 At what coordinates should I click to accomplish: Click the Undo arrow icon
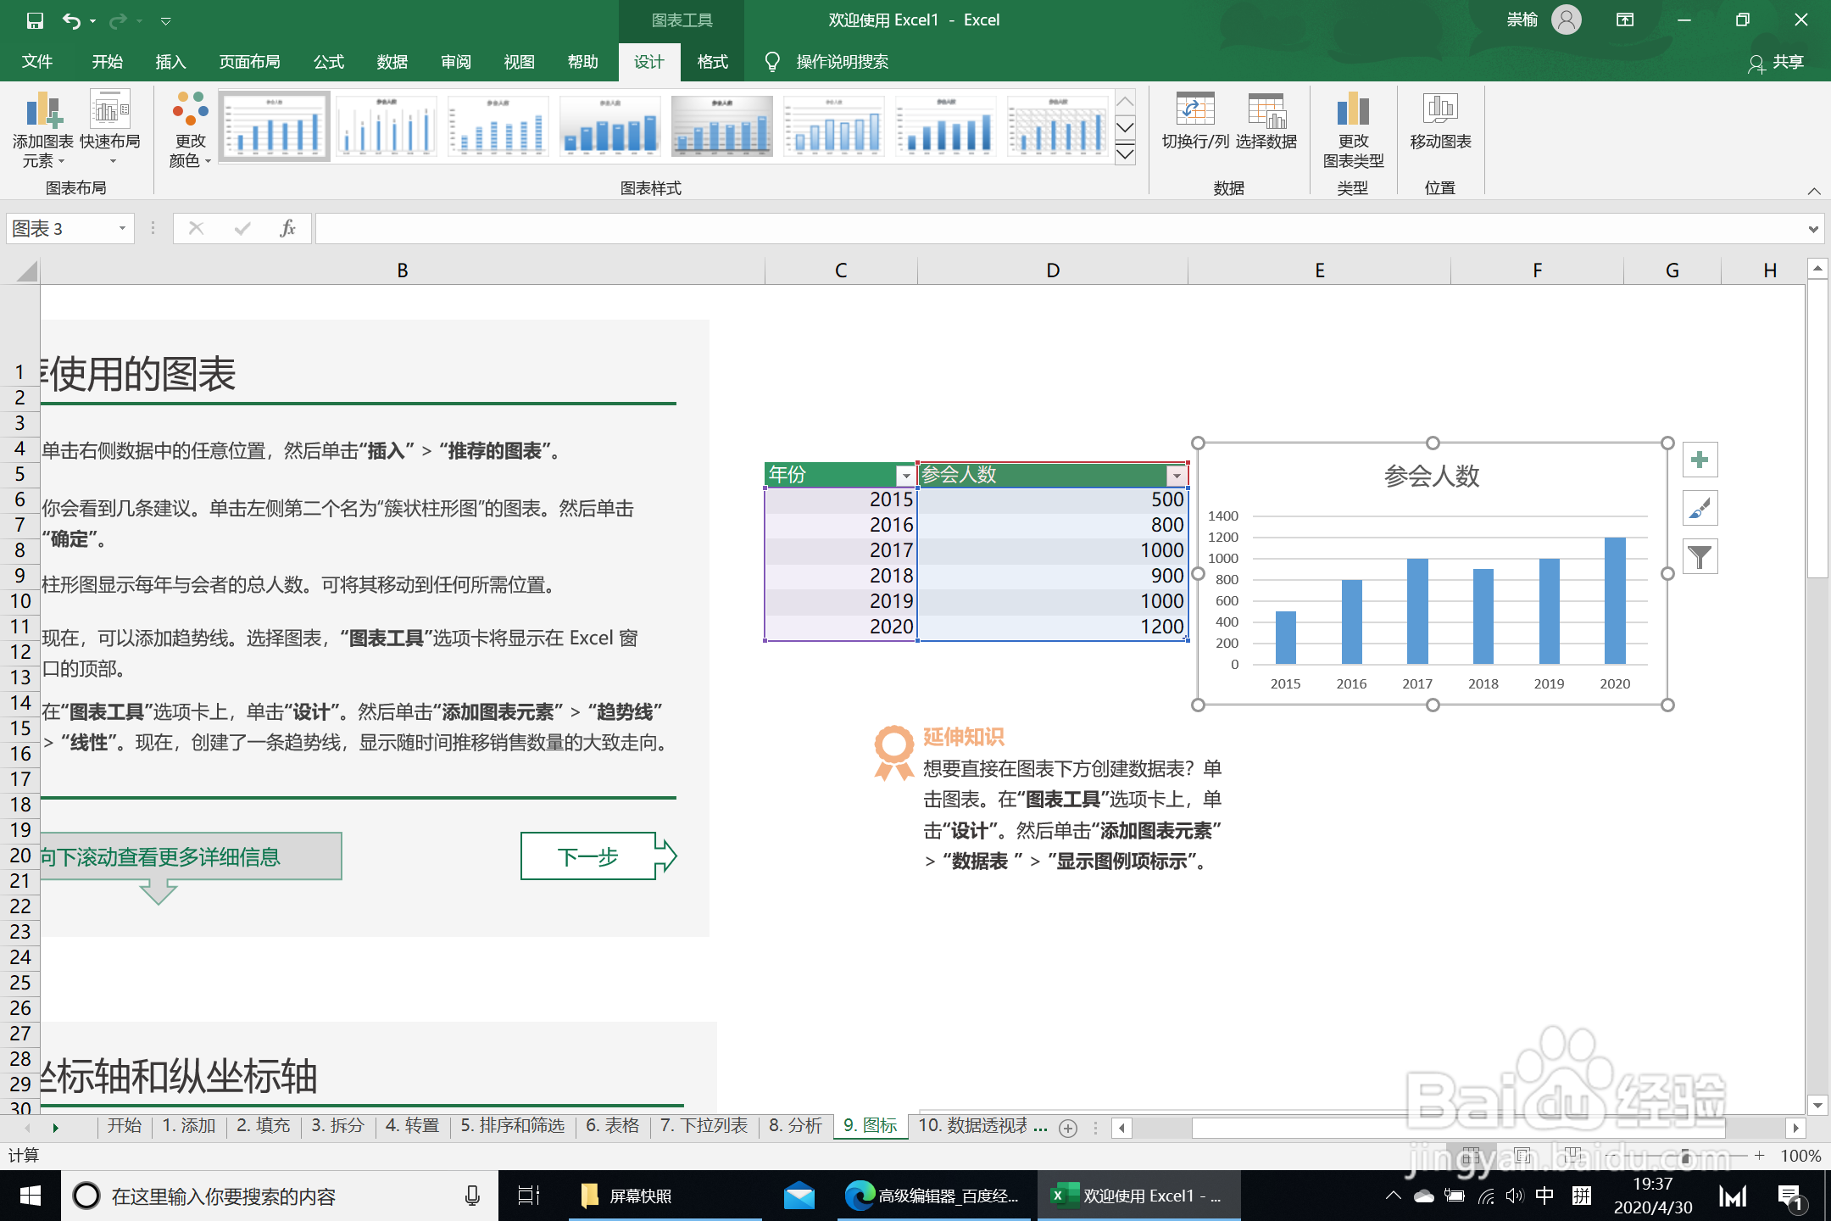71,20
